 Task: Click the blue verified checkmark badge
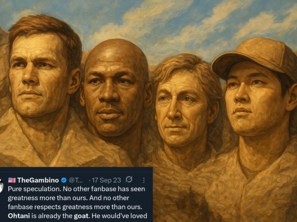64,180
